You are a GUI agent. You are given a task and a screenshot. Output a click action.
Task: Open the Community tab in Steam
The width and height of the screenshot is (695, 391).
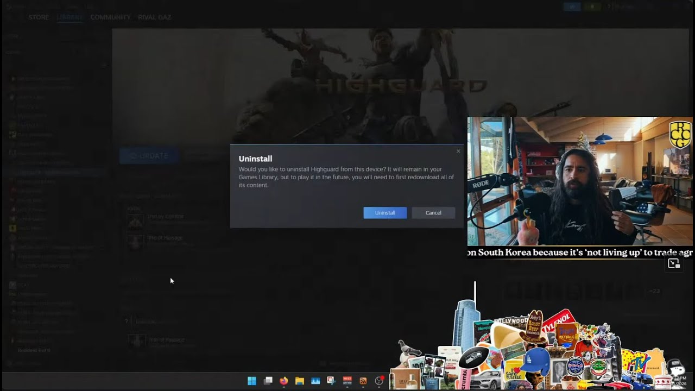pos(110,17)
